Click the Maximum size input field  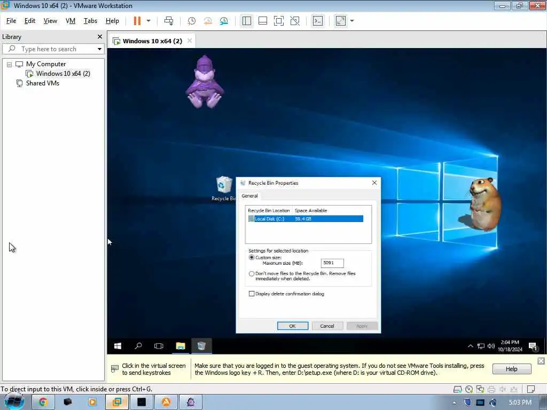(x=332, y=263)
